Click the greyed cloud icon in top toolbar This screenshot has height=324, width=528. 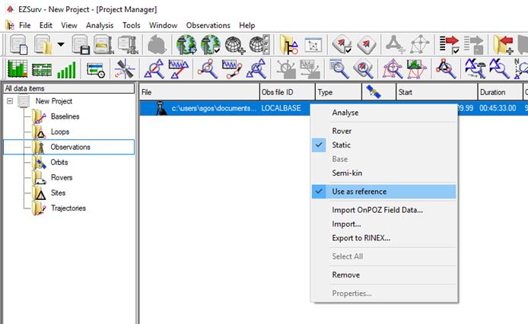pos(157,44)
